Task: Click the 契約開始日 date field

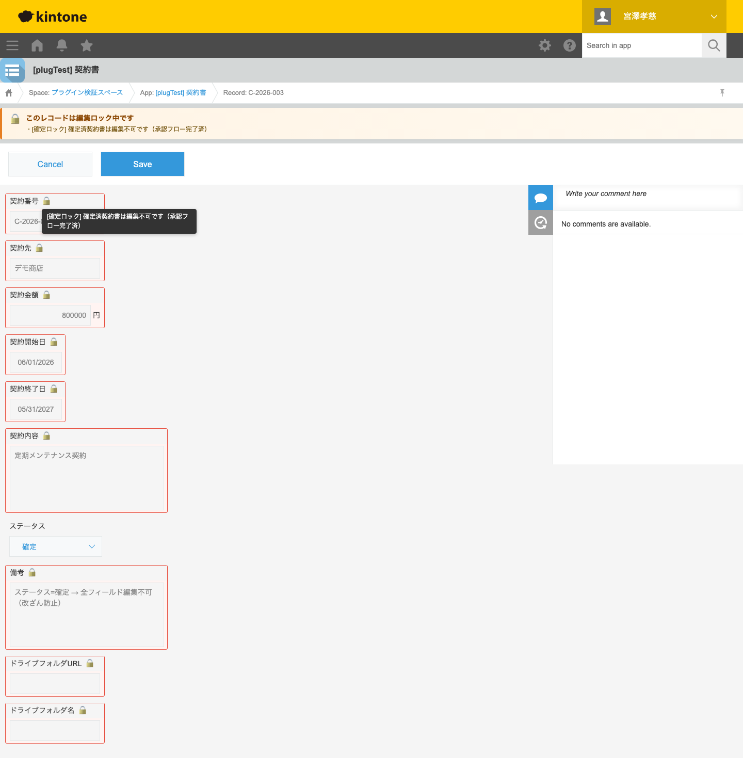Action: 36,362
